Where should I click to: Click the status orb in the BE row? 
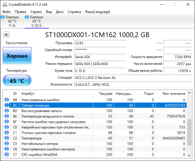coord(6,116)
